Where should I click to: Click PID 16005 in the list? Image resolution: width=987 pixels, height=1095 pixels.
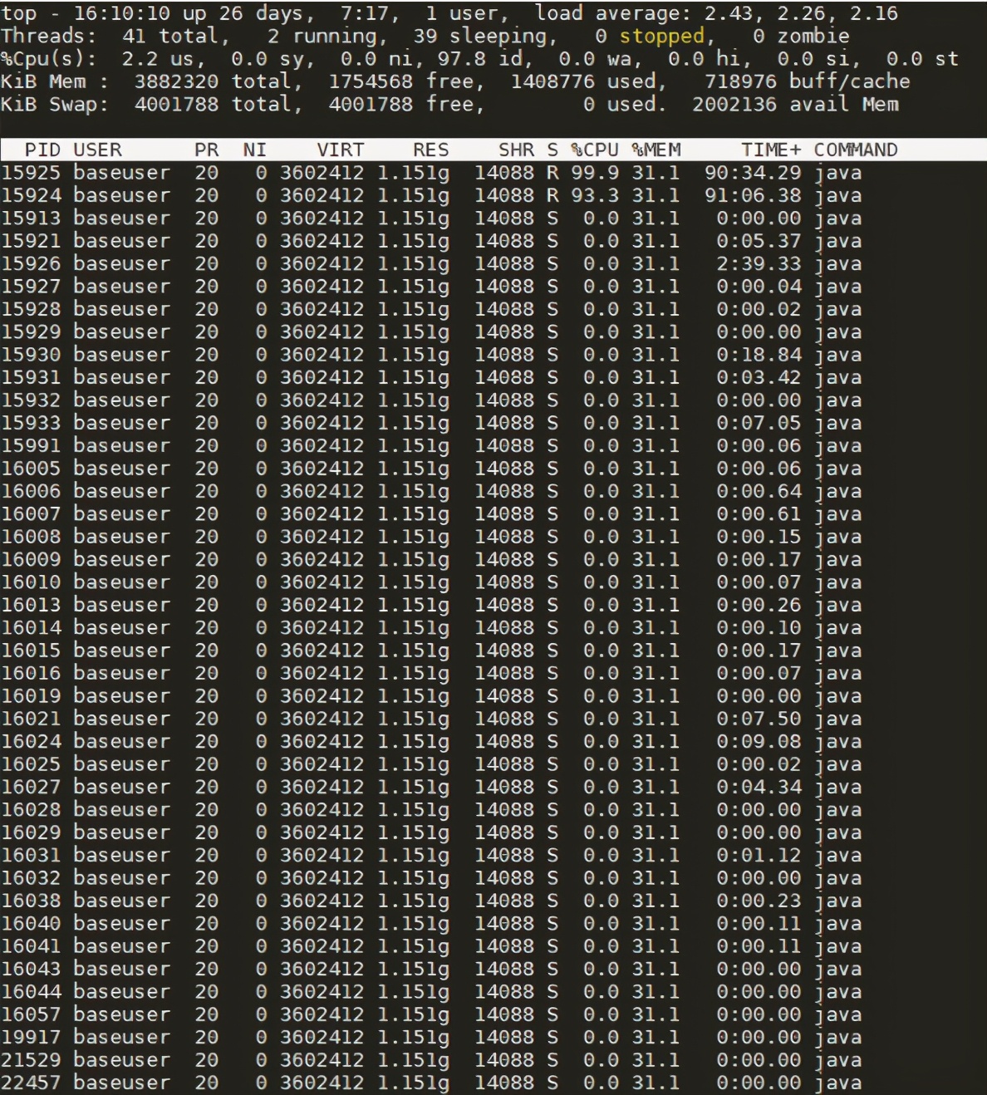click(31, 469)
